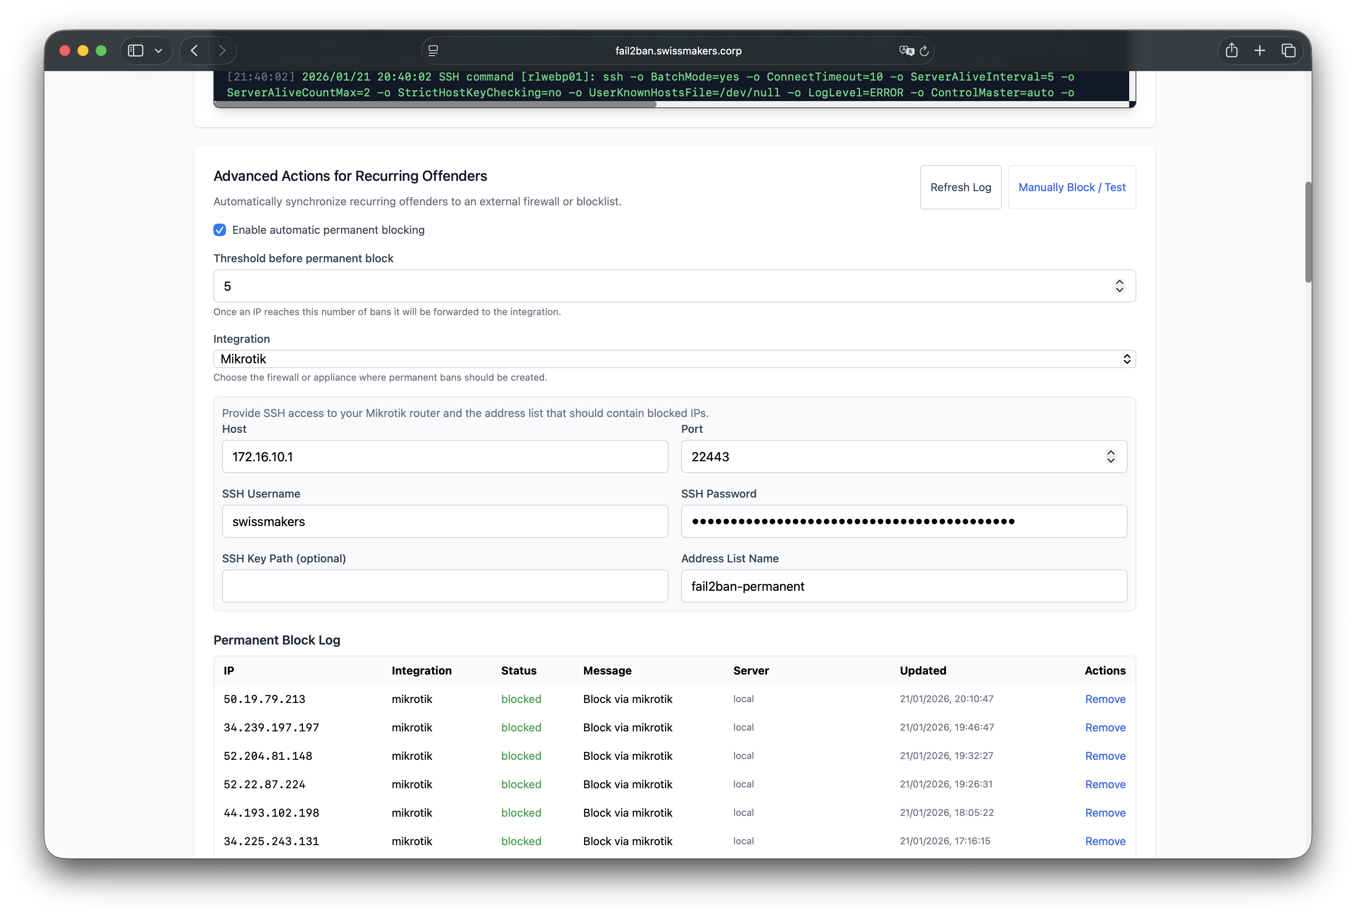Click the browser forward arrow
This screenshot has width=1356, height=917.
222,51
